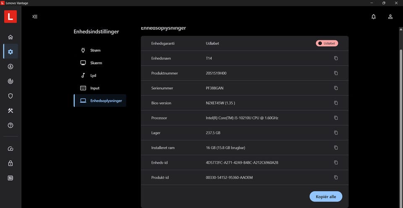
Task: Open the help question mark icon
Action: tap(10, 125)
